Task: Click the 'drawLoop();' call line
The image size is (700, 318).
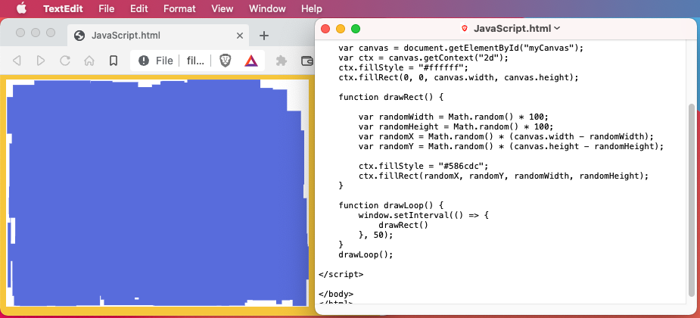Action: click(x=366, y=254)
